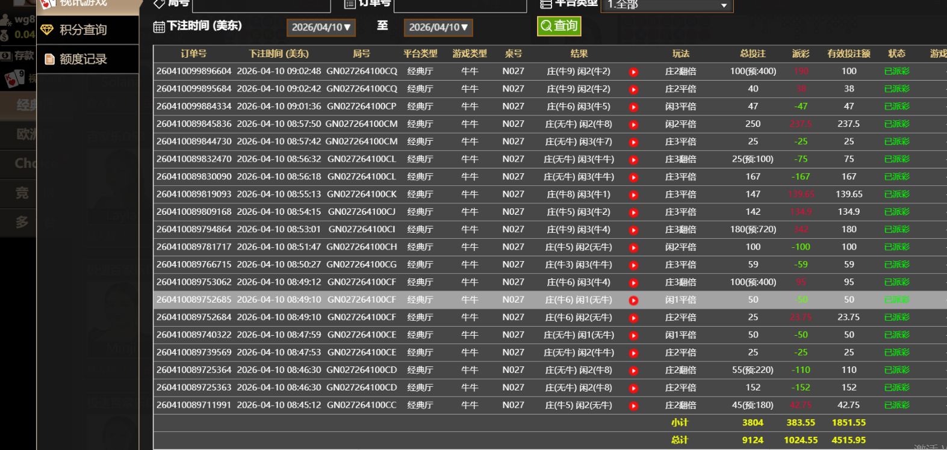Switch to 额度记录 in the sidebar
The image size is (947, 450).
83,59
